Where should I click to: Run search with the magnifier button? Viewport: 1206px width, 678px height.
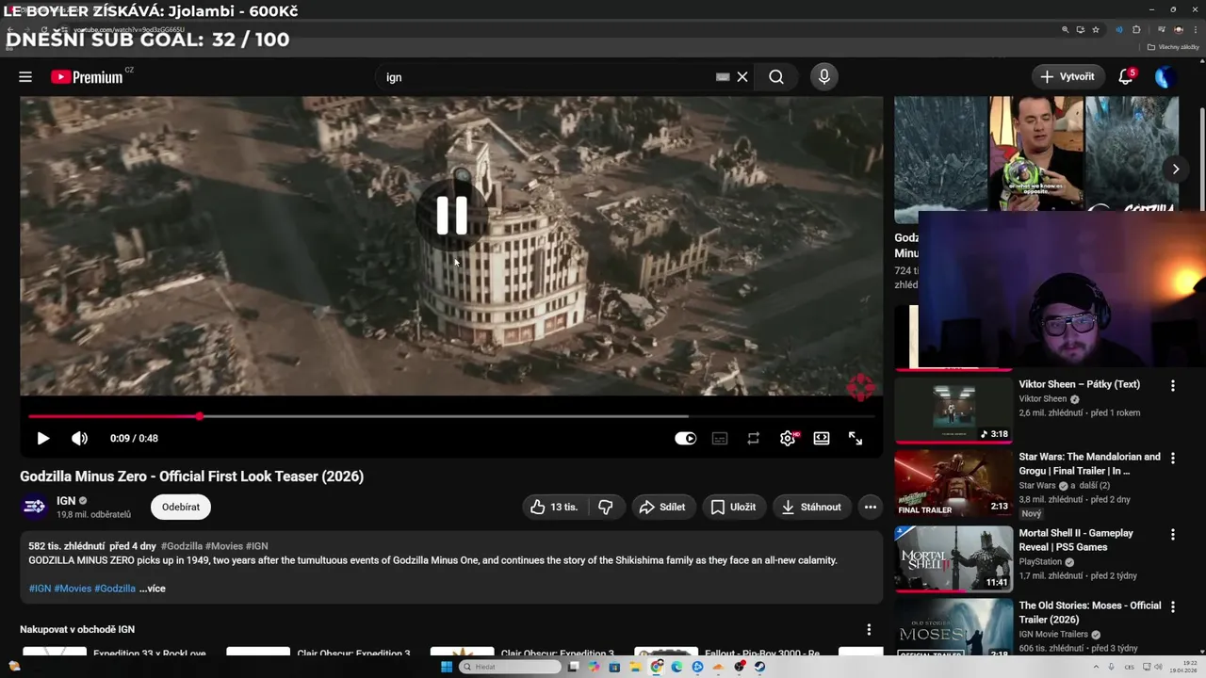[776, 77]
